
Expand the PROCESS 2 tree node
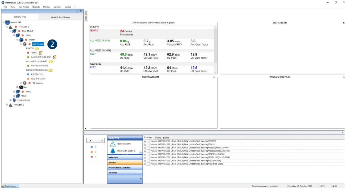coord(7,105)
